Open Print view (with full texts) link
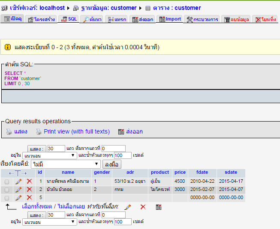 [x=76, y=131]
